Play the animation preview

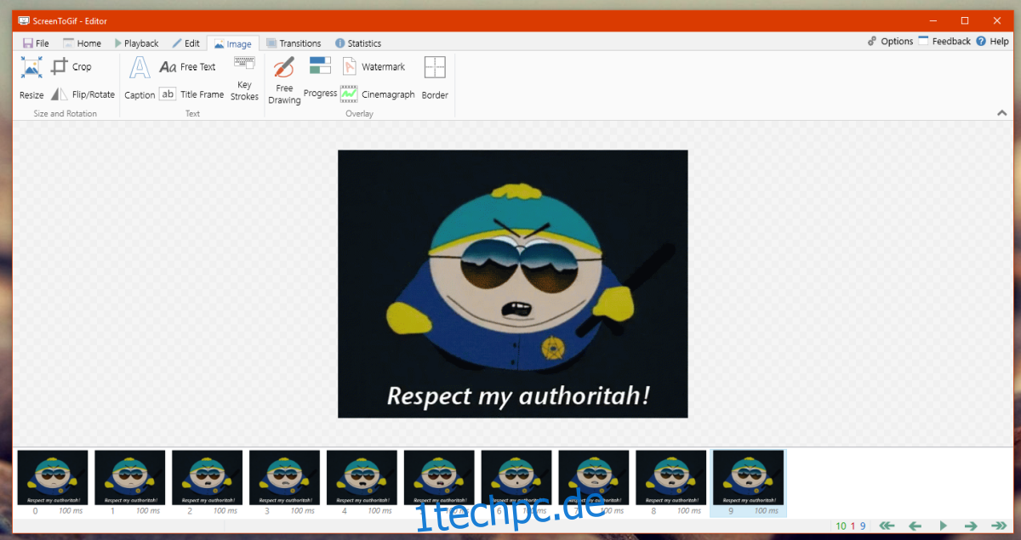[943, 526]
